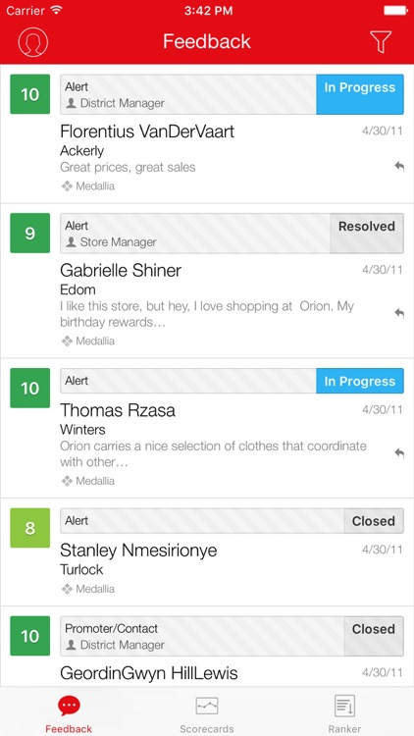Tap Closed status on Promoter/Contact alert
Viewport: 414px width, 736px height.
coord(373,636)
